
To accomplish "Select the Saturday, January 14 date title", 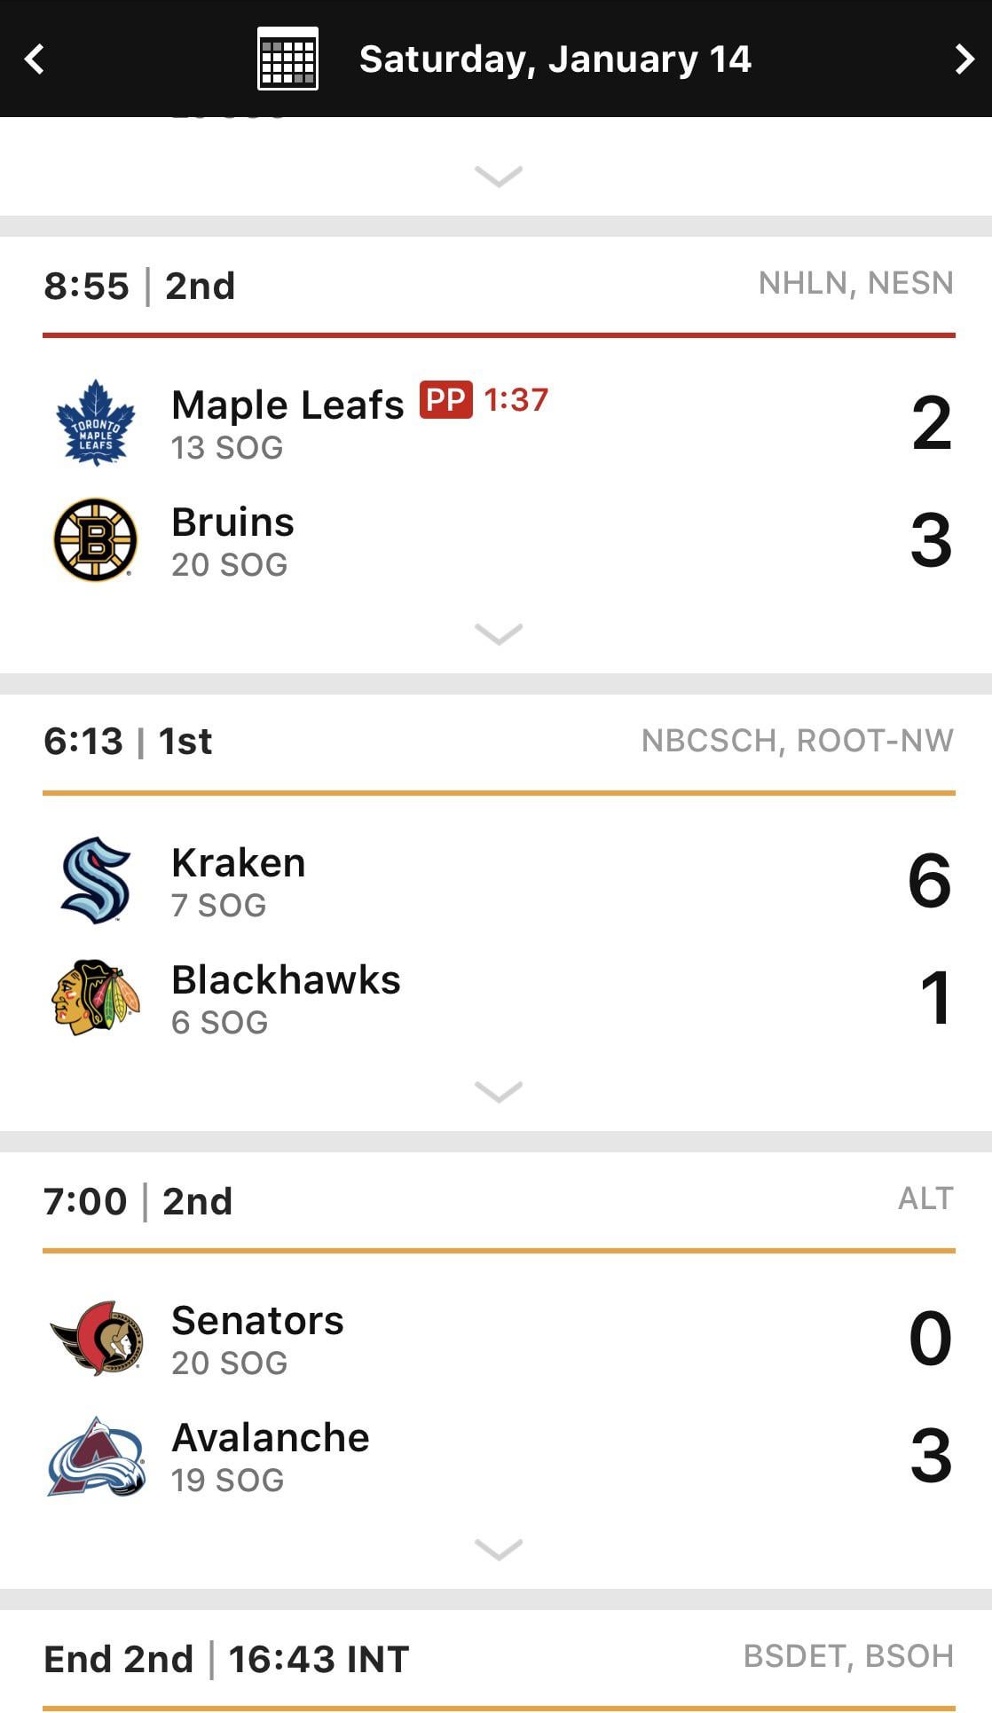I will click(x=555, y=59).
